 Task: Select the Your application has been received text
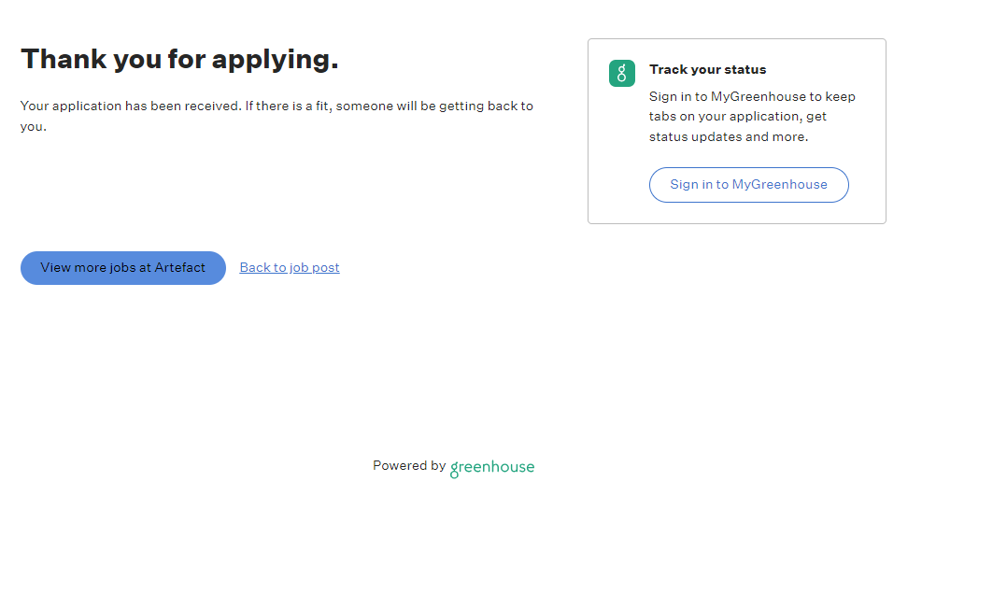(x=131, y=106)
